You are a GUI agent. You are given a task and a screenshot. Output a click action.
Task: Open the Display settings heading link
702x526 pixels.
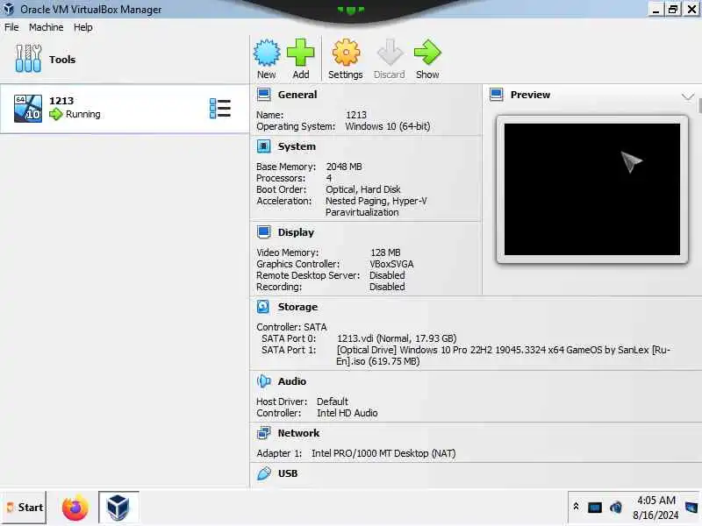pyautogui.click(x=296, y=232)
